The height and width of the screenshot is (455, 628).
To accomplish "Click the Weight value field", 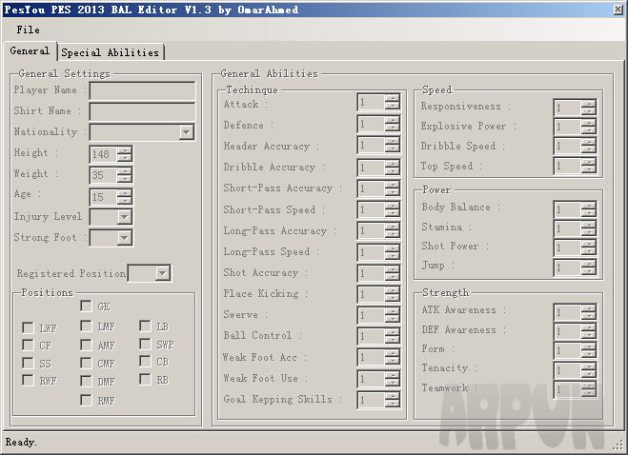I will pyautogui.click(x=104, y=175).
